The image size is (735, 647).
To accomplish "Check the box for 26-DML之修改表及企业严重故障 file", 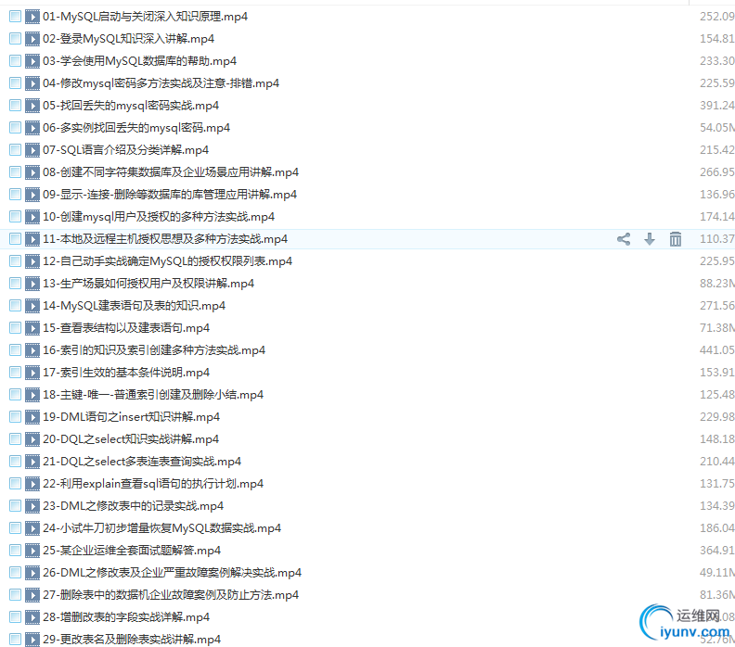I will [x=15, y=573].
